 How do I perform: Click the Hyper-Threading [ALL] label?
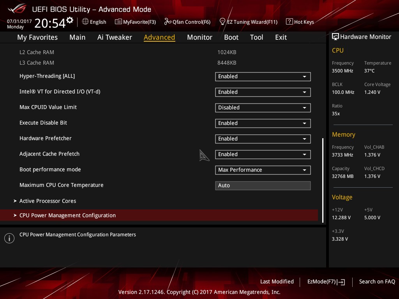pos(47,76)
